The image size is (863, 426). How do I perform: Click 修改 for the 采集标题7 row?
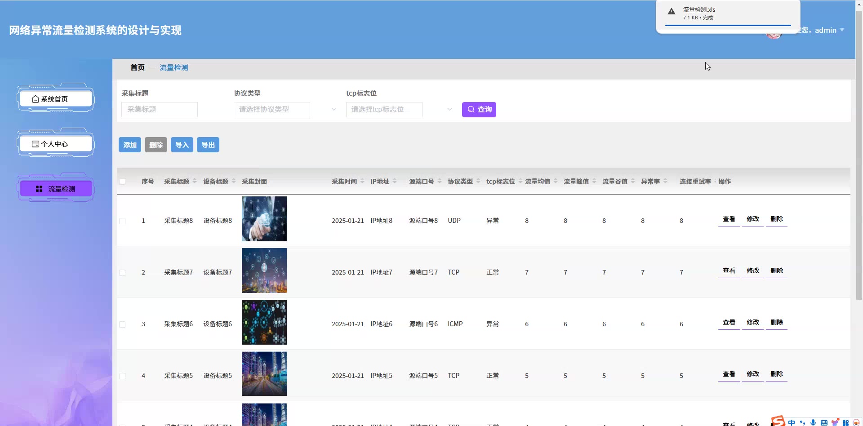[752, 271]
